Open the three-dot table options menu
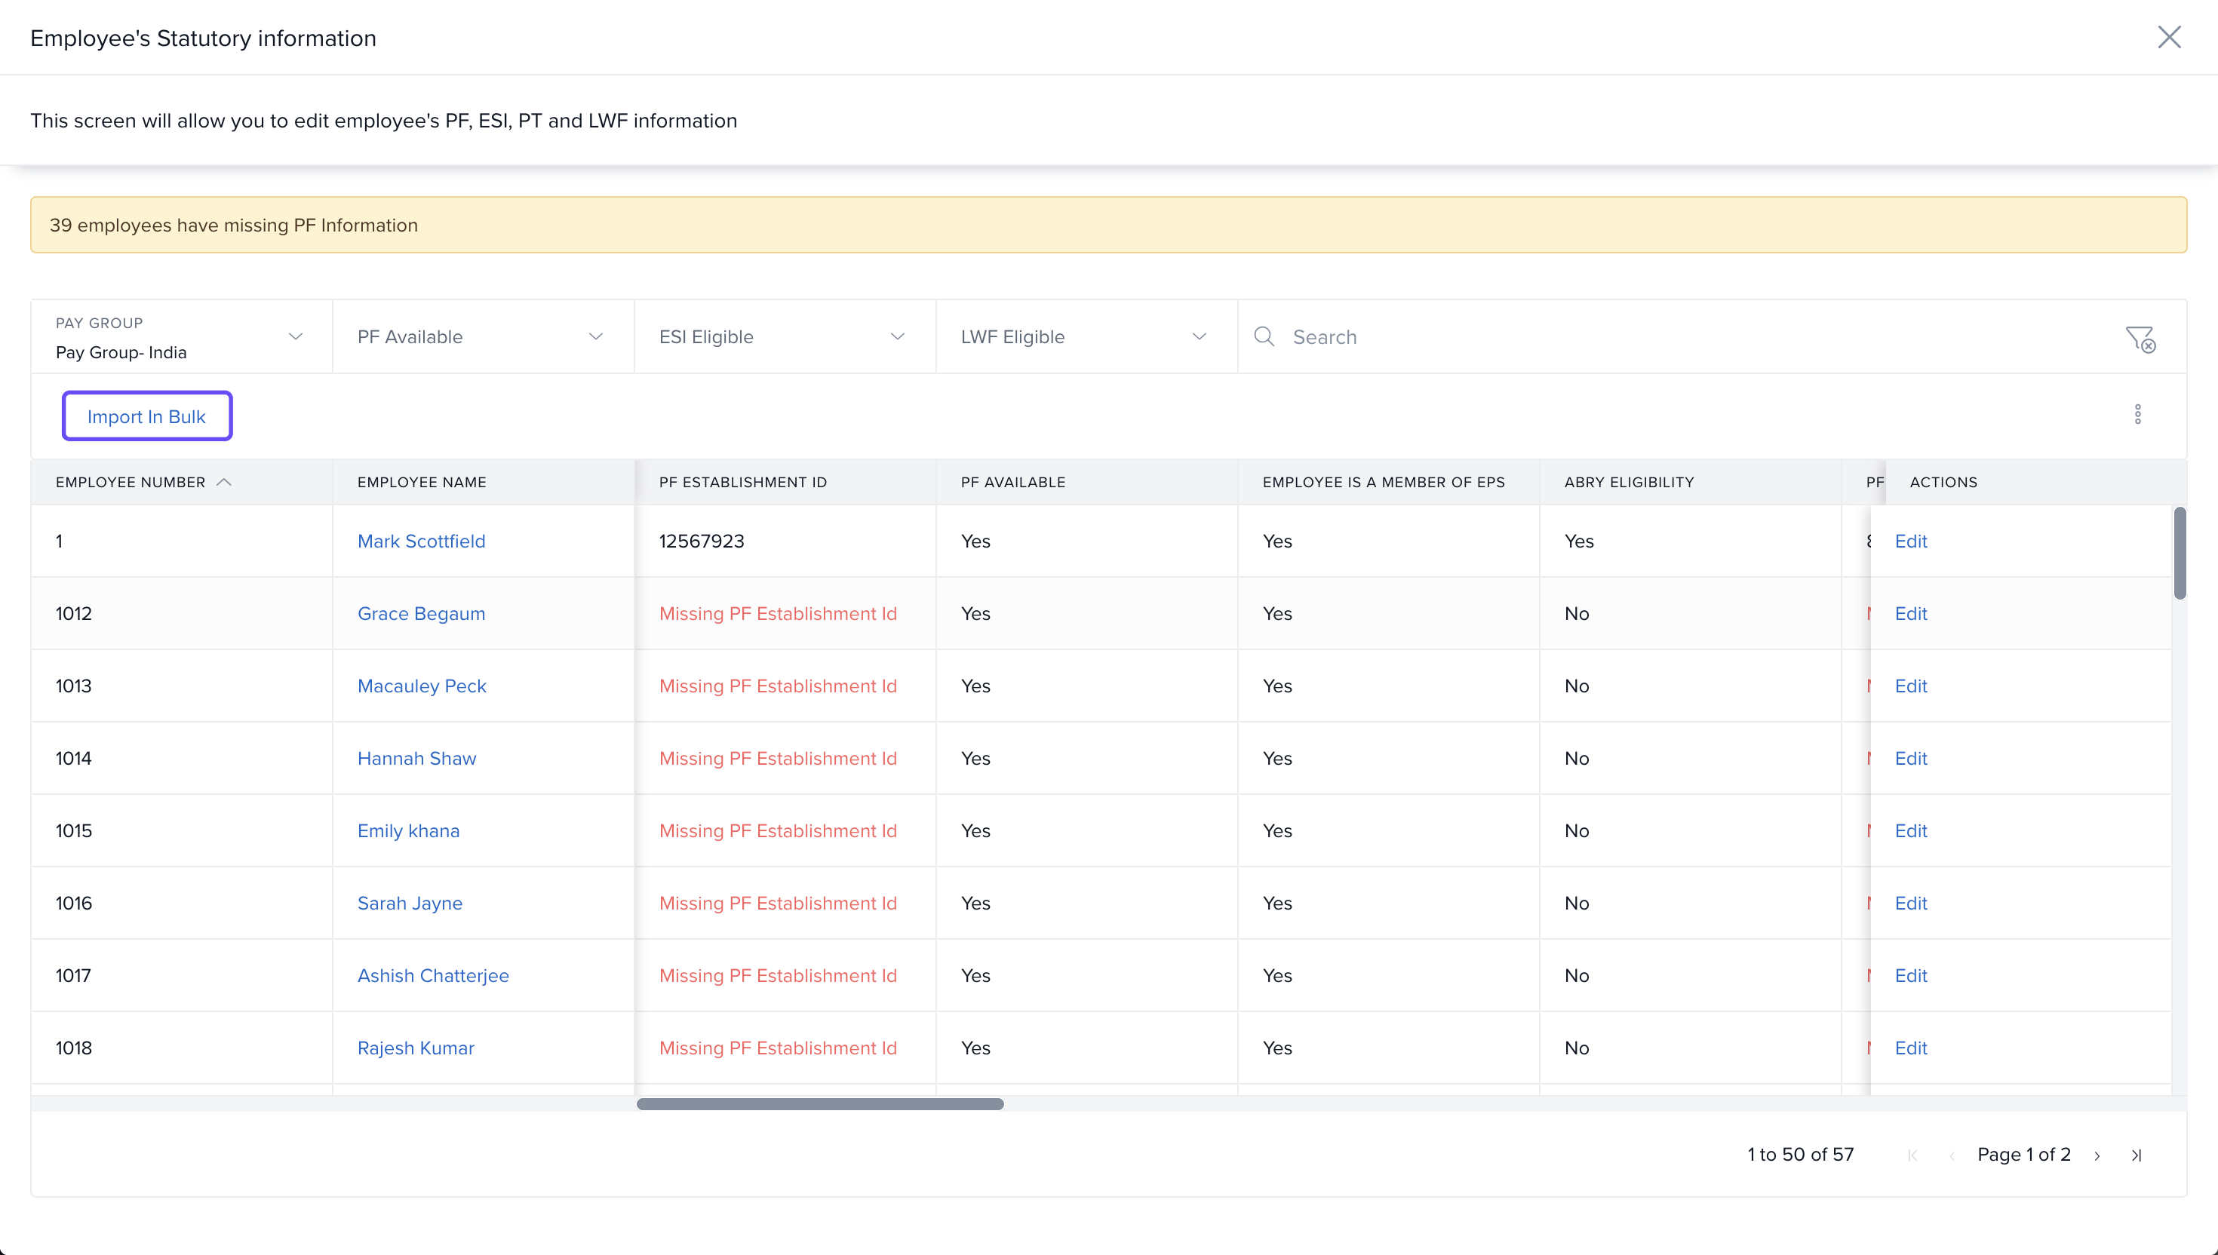 2137,415
